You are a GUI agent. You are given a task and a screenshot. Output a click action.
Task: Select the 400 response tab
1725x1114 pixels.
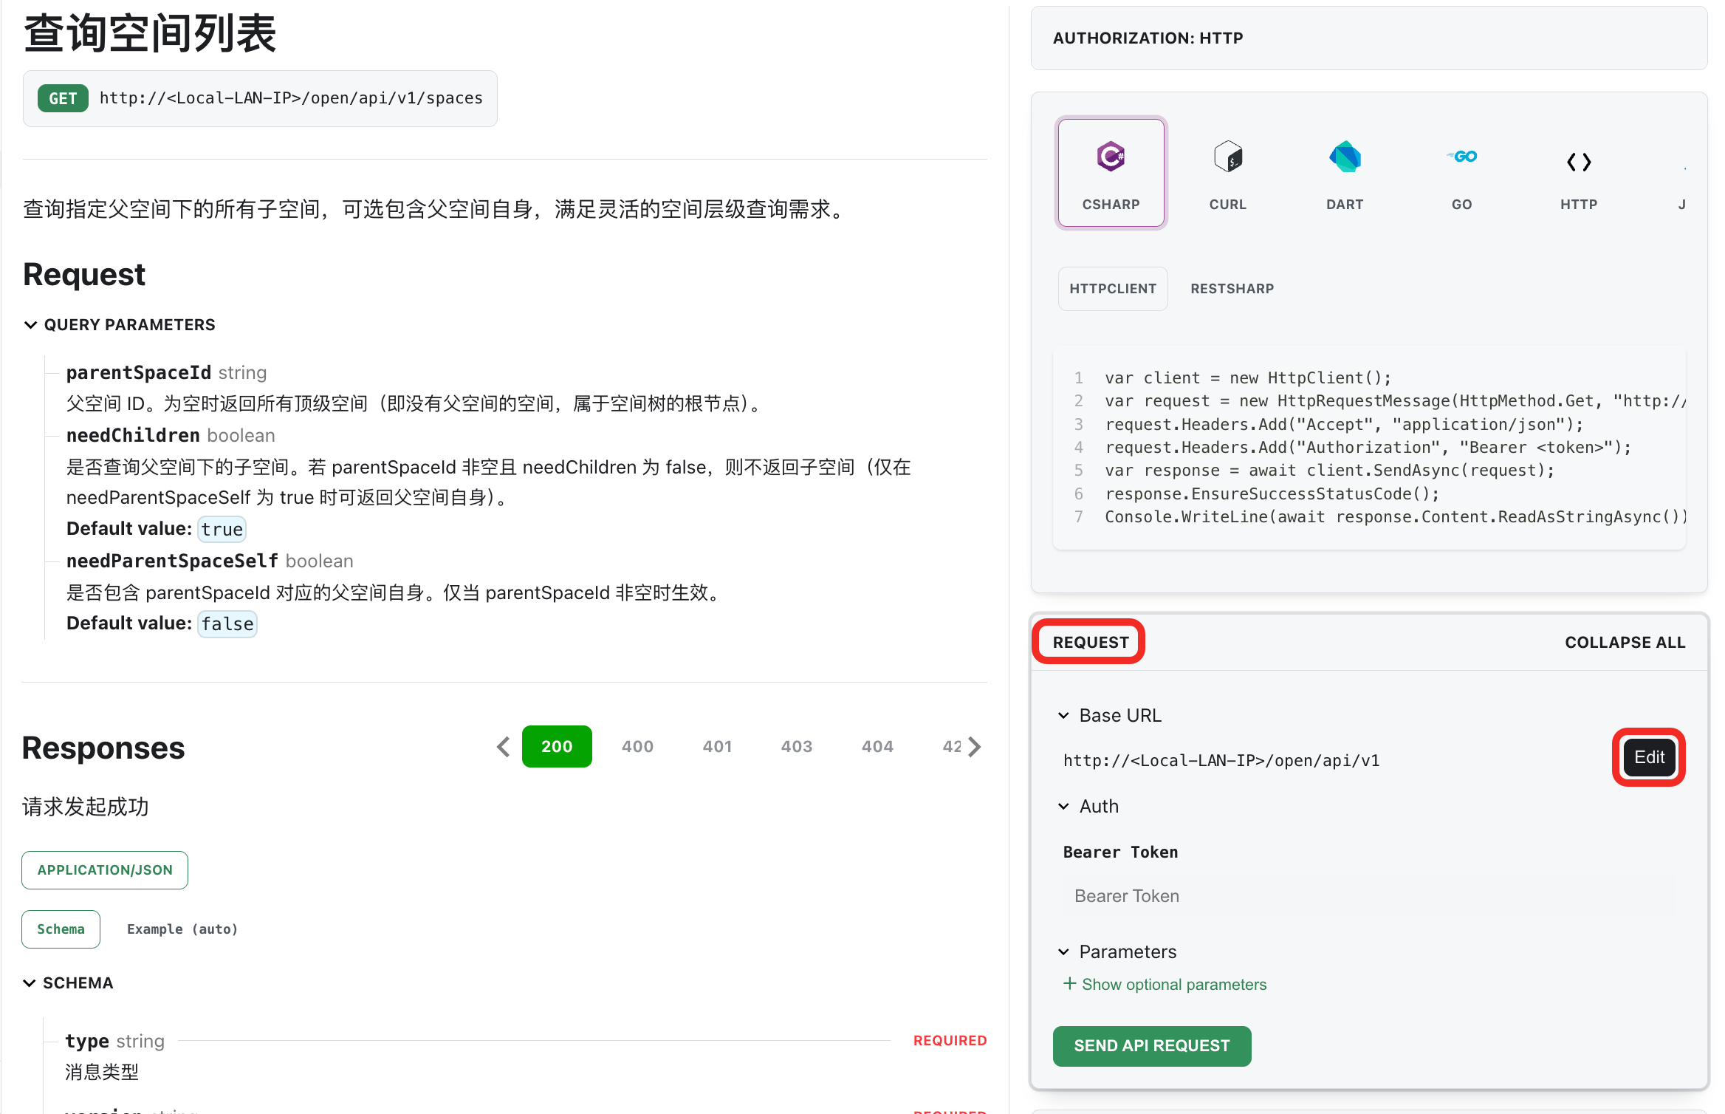click(x=637, y=747)
